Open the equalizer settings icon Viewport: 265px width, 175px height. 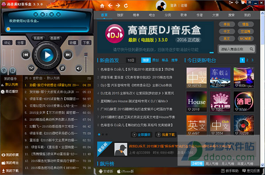coord(31,68)
